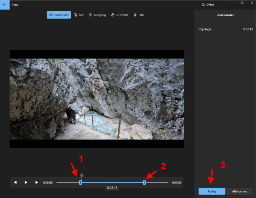
Task: Go back using the arrow next to Fotos
Action: [x=5, y=5]
